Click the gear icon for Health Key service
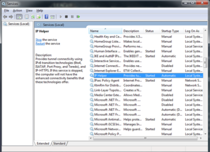 click(x=92, y=37)
